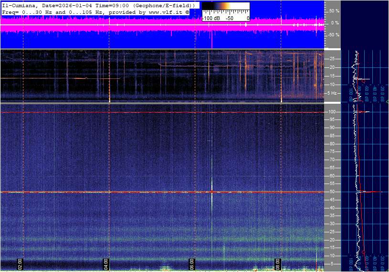Click the red circle marker in lower spectrum graph

(x=363, y=252)
